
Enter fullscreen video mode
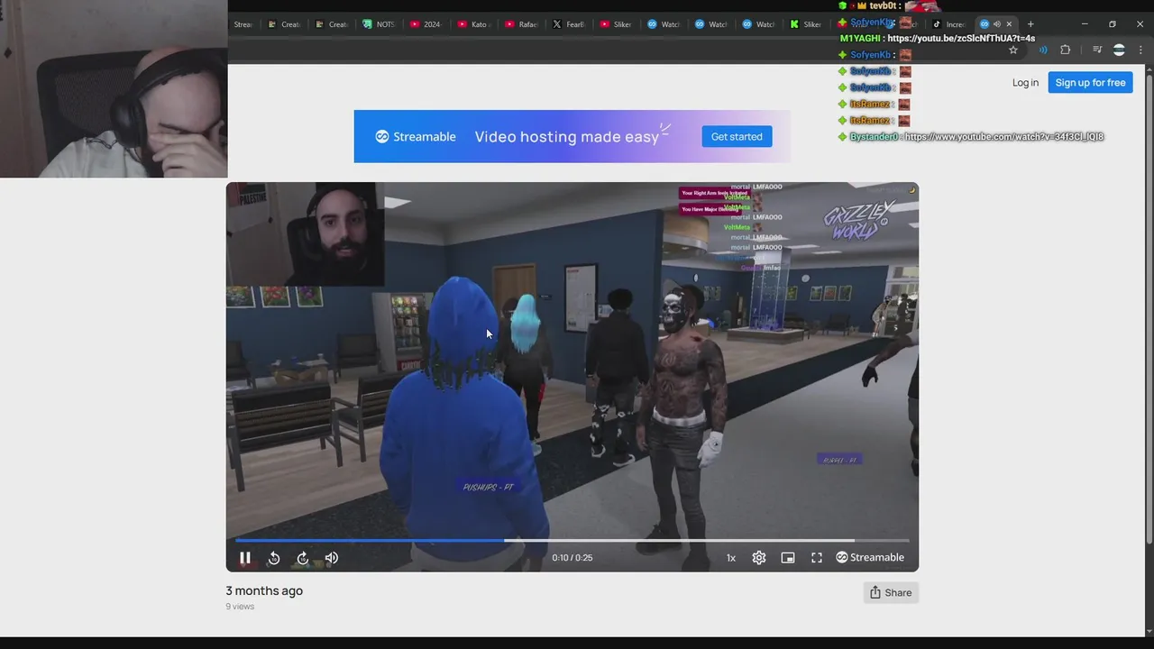click(817, 558)
